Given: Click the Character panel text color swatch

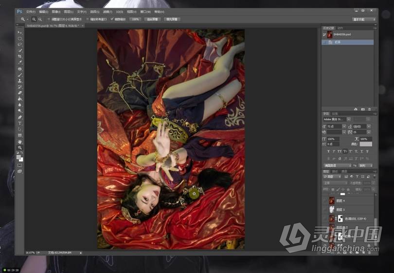Looking at the screenshot, I should click(x=366, y=144).
